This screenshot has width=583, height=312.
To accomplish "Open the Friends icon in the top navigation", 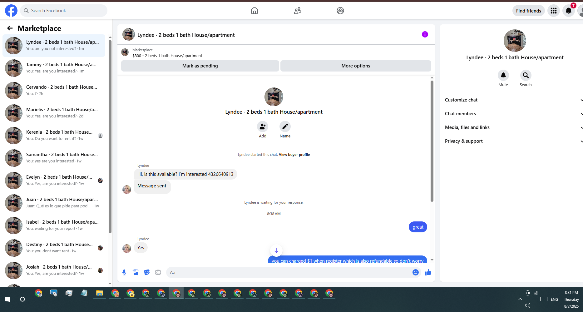I will pyautogui.click(x=298, y=11).
